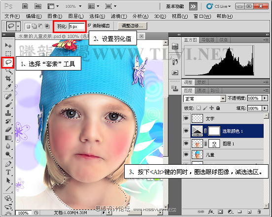Select the Eyedropper tool
The width and height of the screenshot is (272, 217).
click(8, 87)
